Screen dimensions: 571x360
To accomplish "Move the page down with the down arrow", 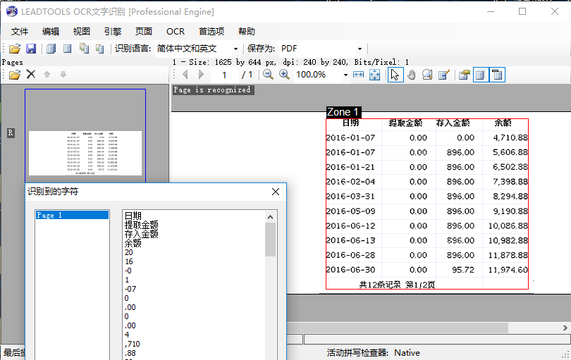I will point(63,74).
